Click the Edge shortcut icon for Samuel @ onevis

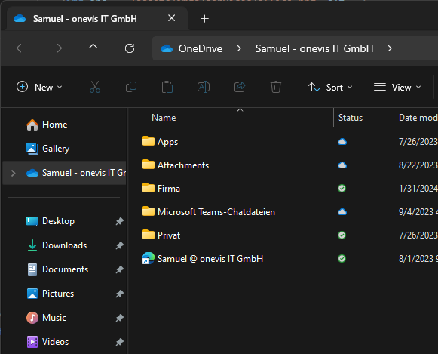pyautogui.click(x=149, y=258)
